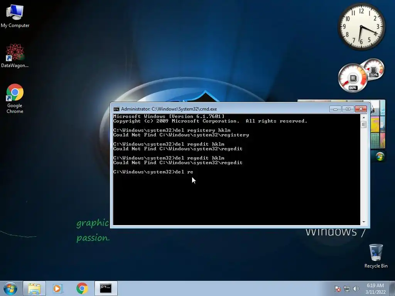Maximize the cmd.exe window
The height and width of the screenshot is (296, 395).
coord(348,109)
